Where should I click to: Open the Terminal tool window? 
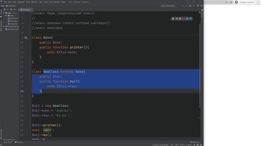coord(19,142)
